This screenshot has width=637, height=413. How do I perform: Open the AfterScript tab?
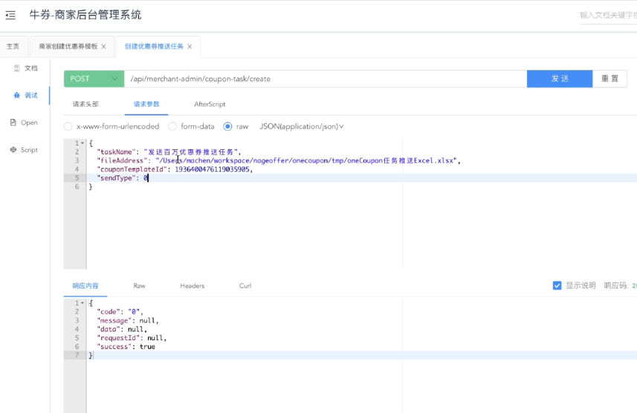210,104
